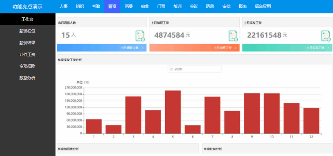Click the 功能亮点演示 title
The height and width of the screenshot is (156, 333).
pos(27,6)
